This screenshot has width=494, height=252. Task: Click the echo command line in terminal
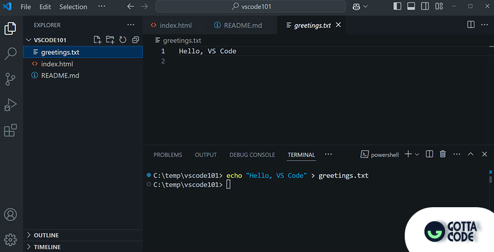coord(261,176)
